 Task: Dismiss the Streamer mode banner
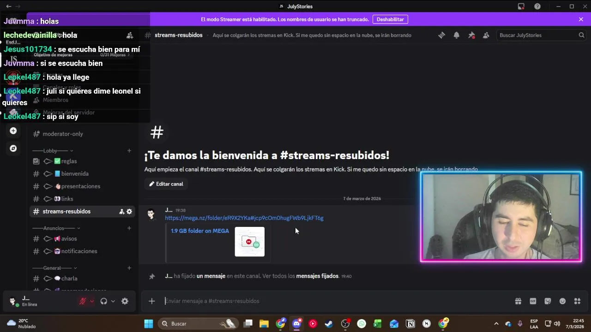581,19
